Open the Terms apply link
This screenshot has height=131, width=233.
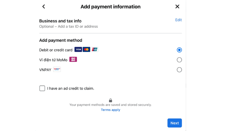[110, 110]
